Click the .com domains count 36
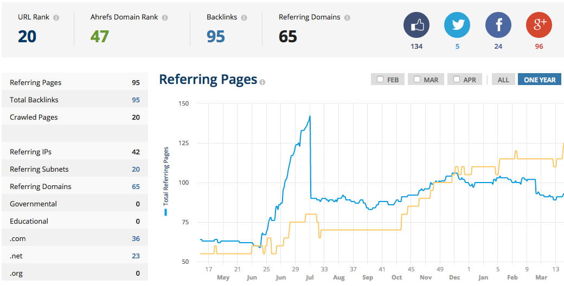The image size is (564, 286). point(136,238)
